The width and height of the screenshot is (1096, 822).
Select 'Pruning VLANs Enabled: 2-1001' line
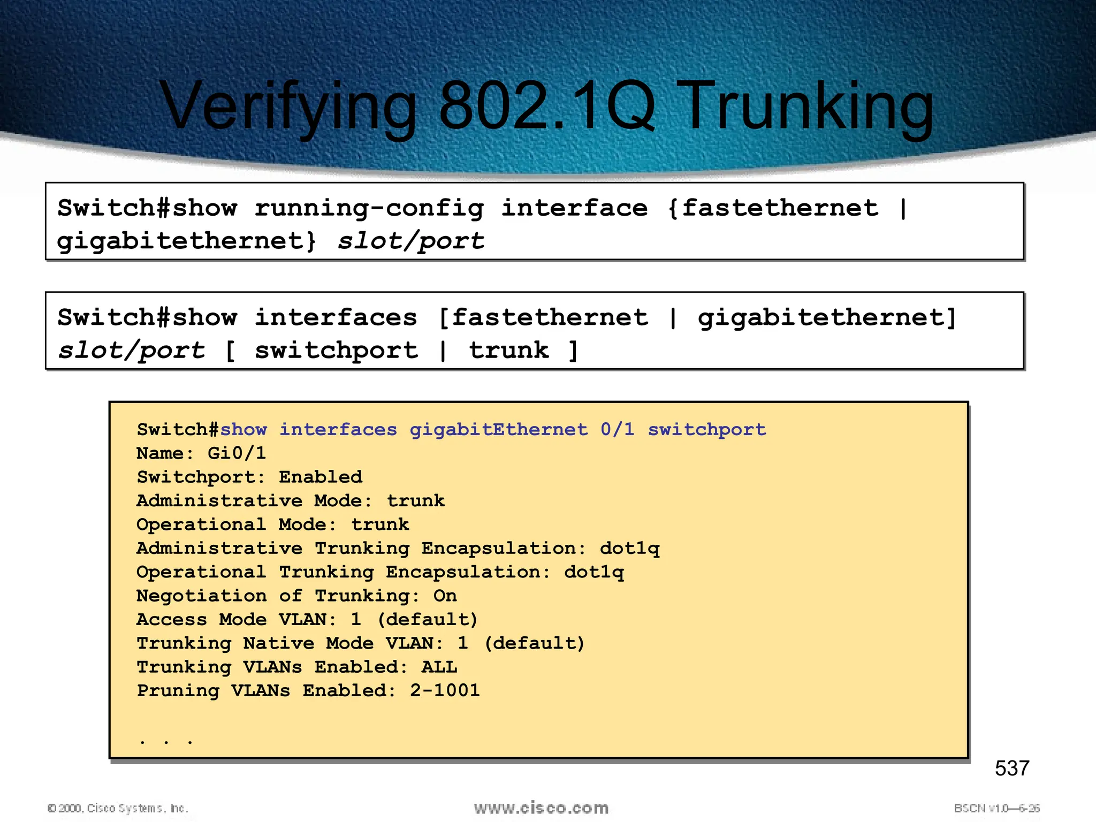click(x=308, y=691)
